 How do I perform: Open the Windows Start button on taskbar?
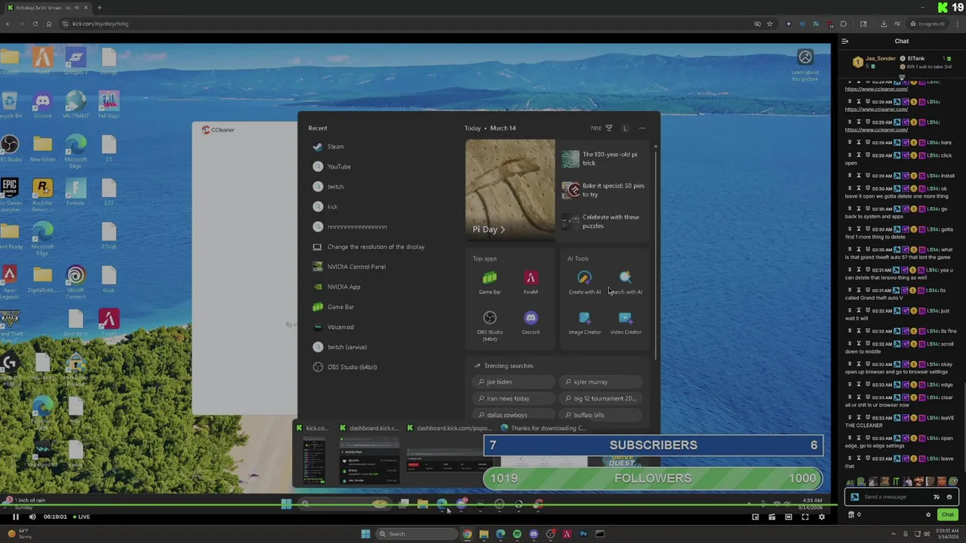365,534
